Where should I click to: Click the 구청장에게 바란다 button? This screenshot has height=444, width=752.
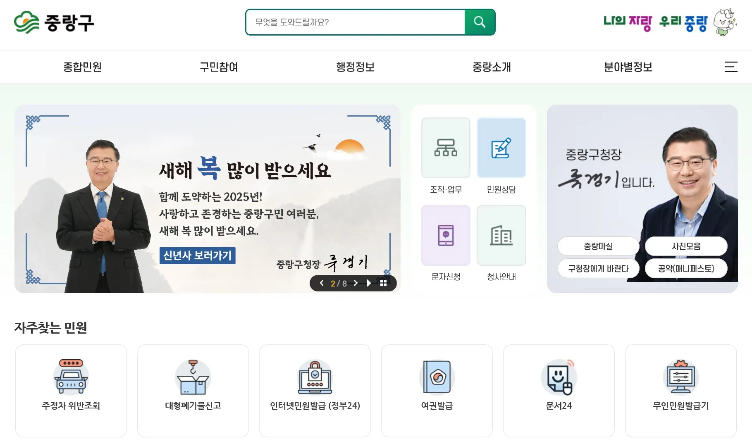[598, 268]
